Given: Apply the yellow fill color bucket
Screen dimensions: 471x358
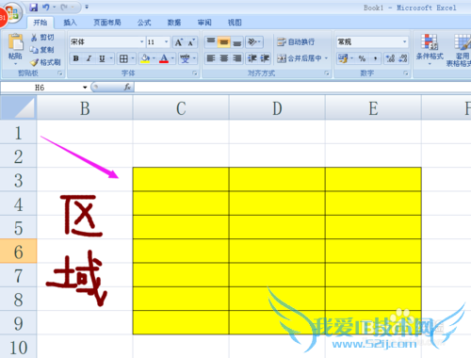Looking at the screenshot, I should point(145,58).
